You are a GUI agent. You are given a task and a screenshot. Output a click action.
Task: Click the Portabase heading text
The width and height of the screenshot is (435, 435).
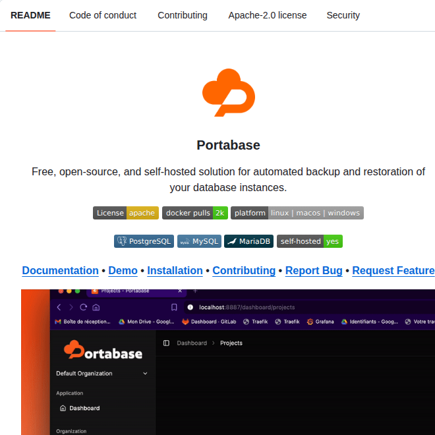228,145
